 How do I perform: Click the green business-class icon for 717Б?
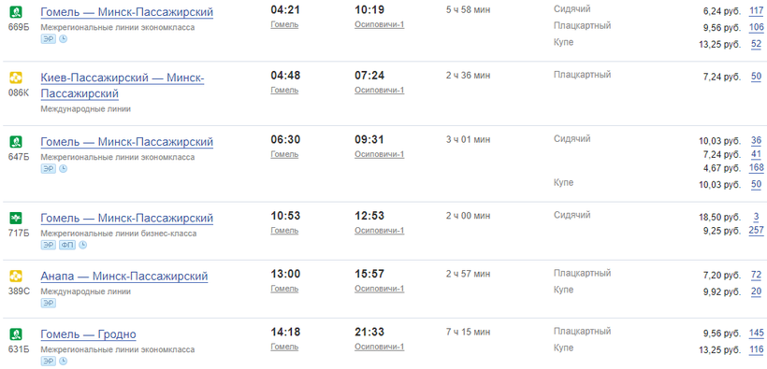point(16,218)
